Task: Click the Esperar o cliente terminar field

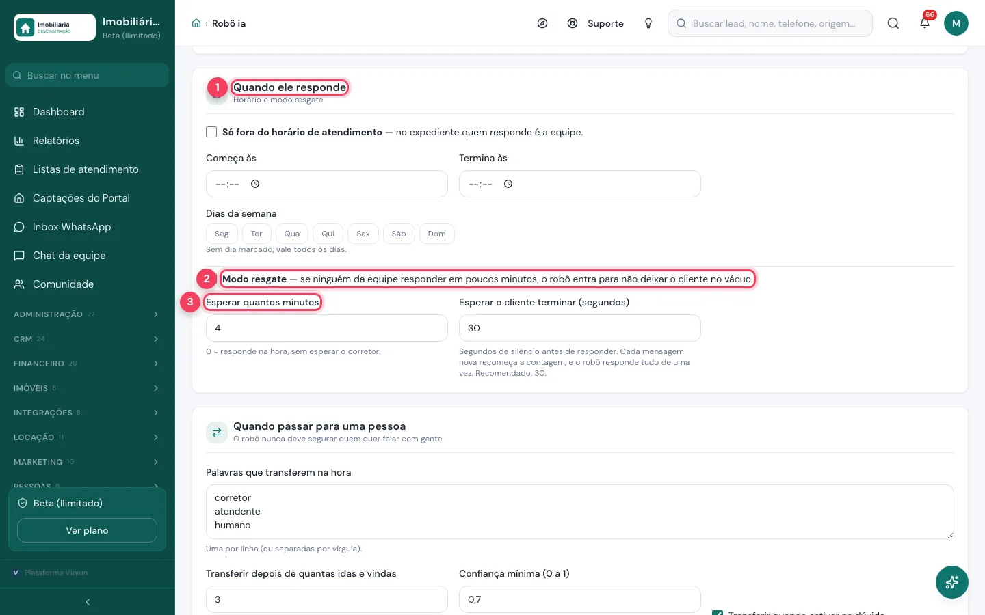Action: (x=580, y=328)
